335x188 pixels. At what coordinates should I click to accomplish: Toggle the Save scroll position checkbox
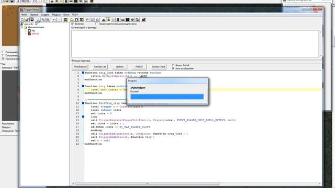pos(173,68)
